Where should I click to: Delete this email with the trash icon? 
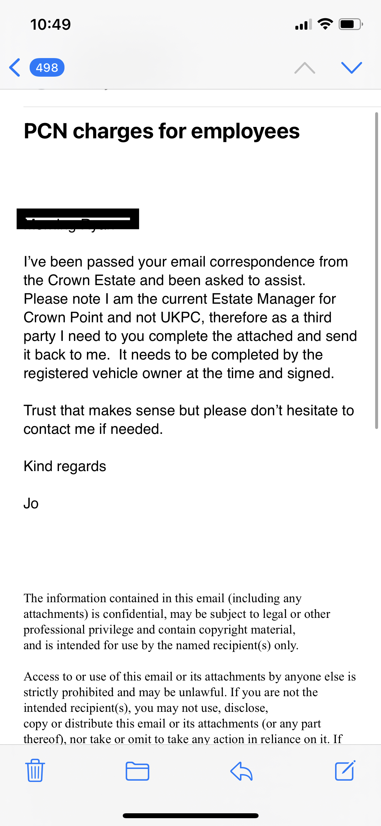35,771
